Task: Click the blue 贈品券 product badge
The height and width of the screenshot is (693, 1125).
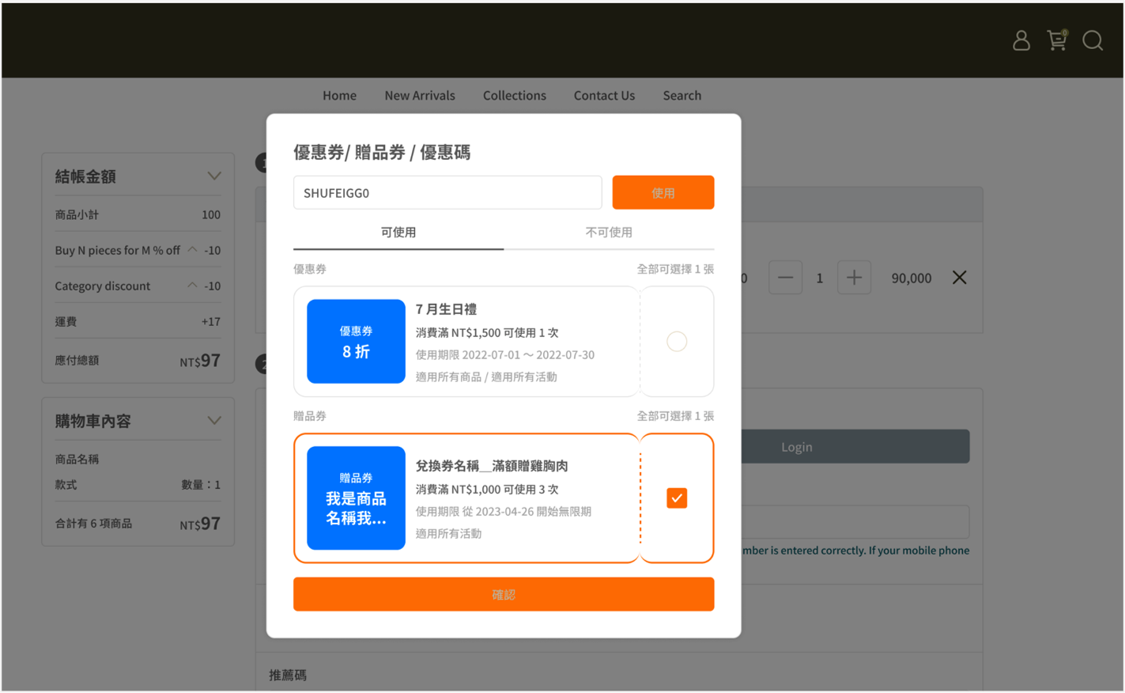Action: [x=356, y=498]
